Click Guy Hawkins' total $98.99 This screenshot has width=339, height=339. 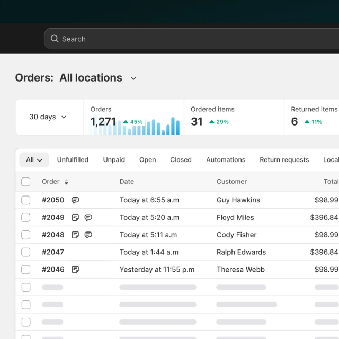click(x=326, y=200)
